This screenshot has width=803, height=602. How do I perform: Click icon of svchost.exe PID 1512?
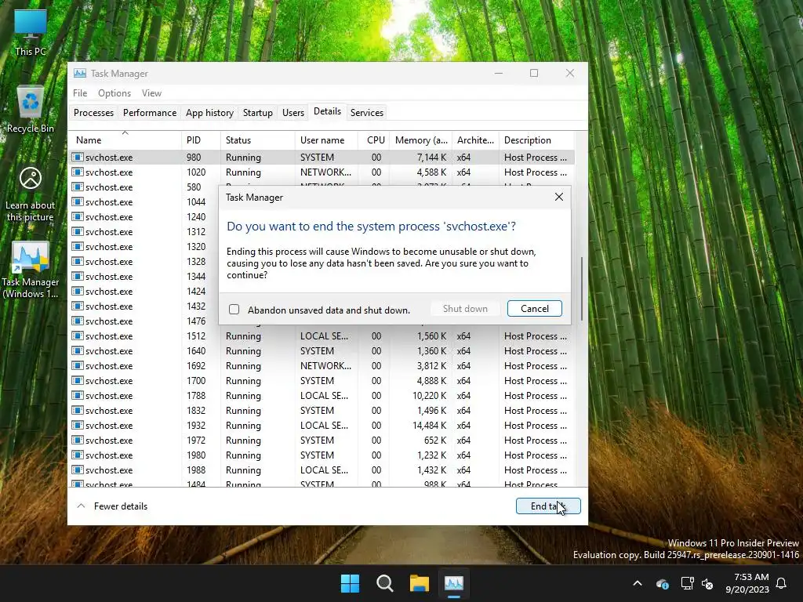coord(78,335)
